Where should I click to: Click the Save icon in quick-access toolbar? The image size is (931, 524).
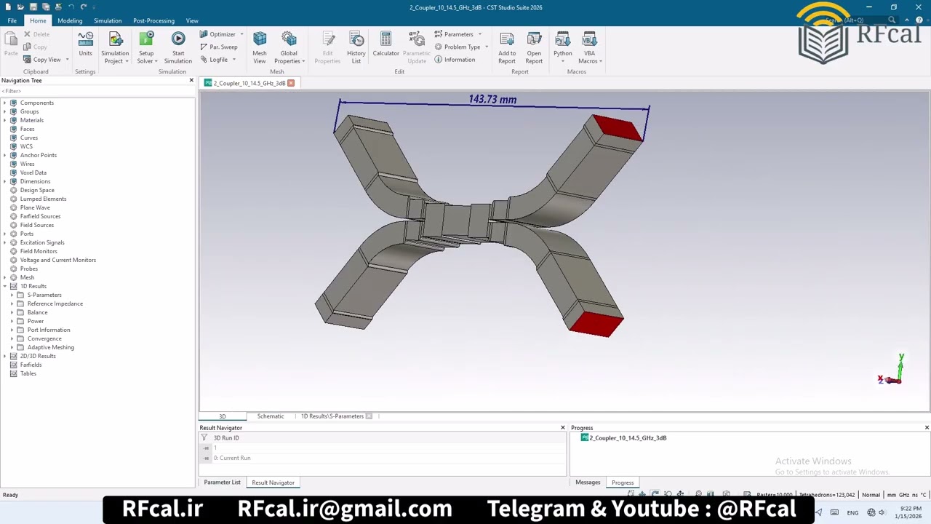(33, 7)
